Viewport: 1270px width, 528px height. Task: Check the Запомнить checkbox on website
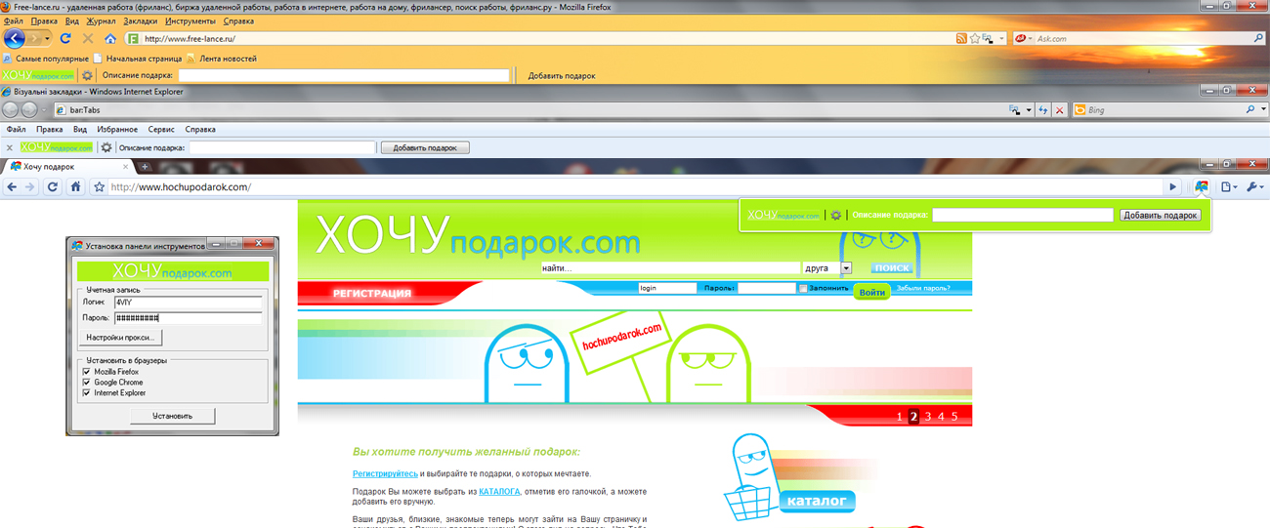pos(803,289)
